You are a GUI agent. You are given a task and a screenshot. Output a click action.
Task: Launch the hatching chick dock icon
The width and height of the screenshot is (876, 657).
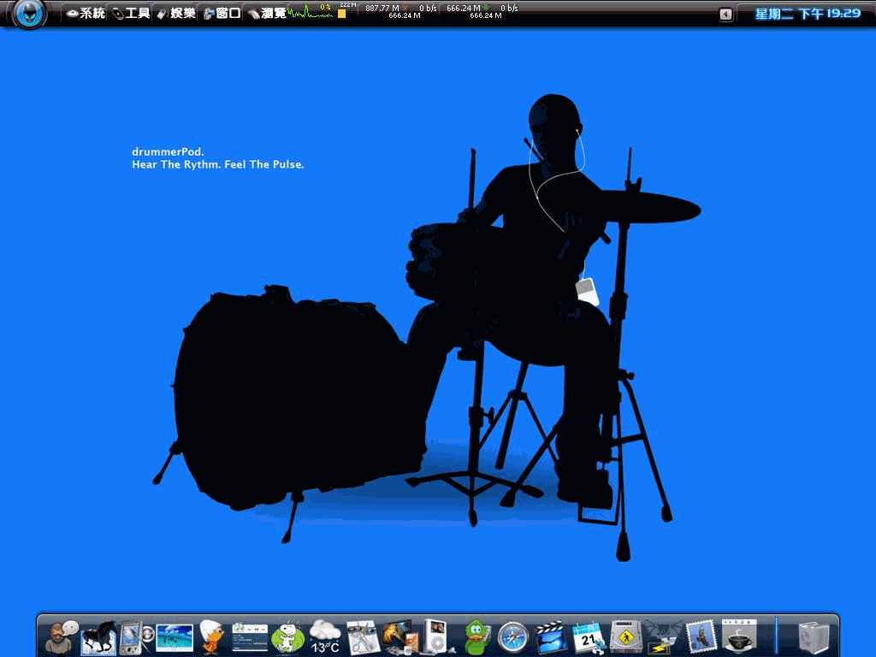[212, 636]
